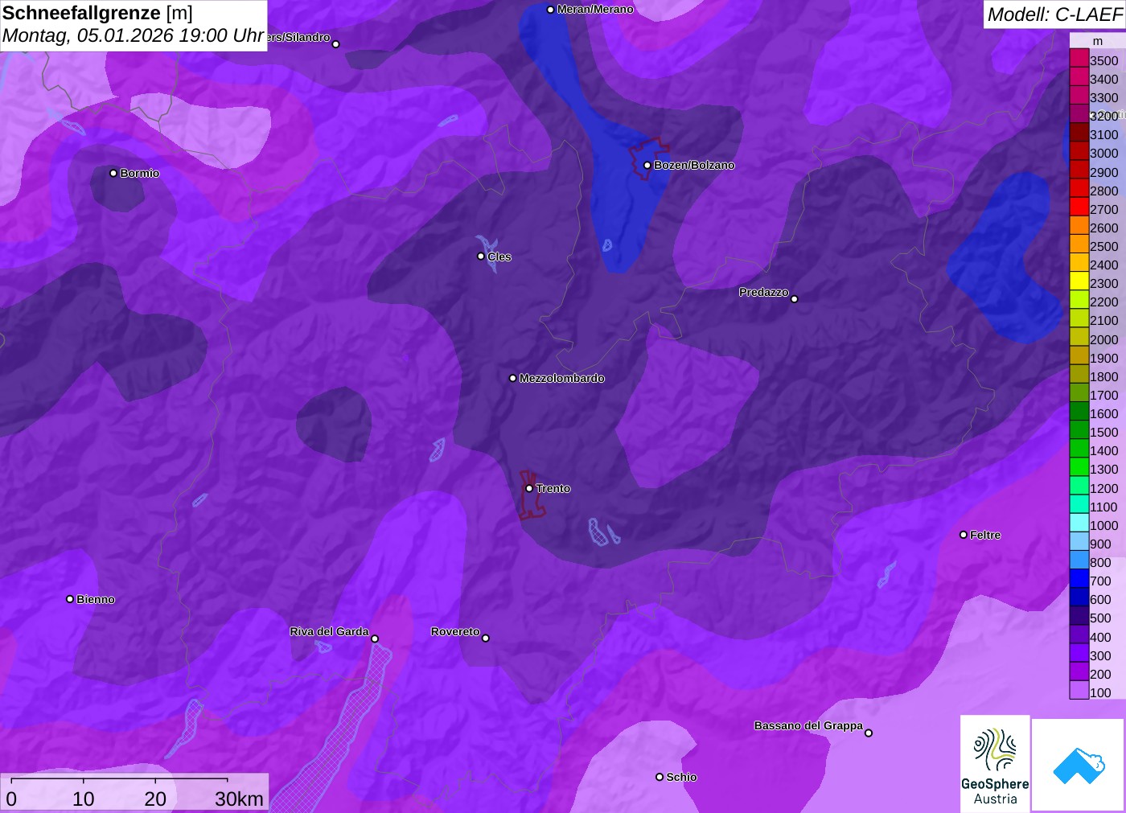
Task: Click the Rovereto location marker
Action: 486,638
